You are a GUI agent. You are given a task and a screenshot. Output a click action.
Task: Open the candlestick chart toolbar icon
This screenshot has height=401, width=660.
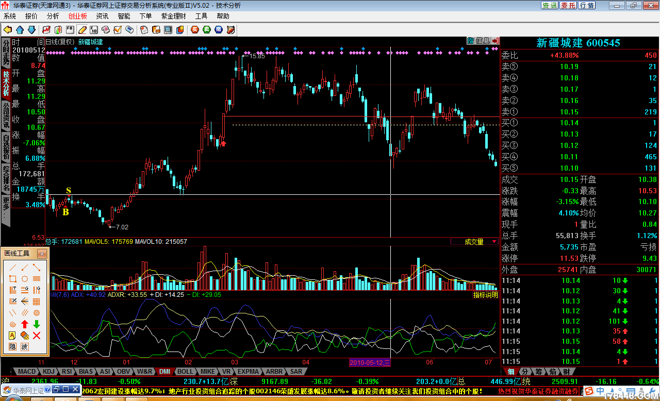pyautogui.click(x=58, y=30)
